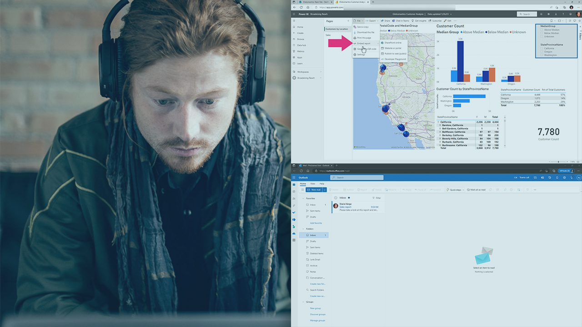Click the Discover groups link
Image resolution: width=582 pixels, height=327 pixels.
317,314
